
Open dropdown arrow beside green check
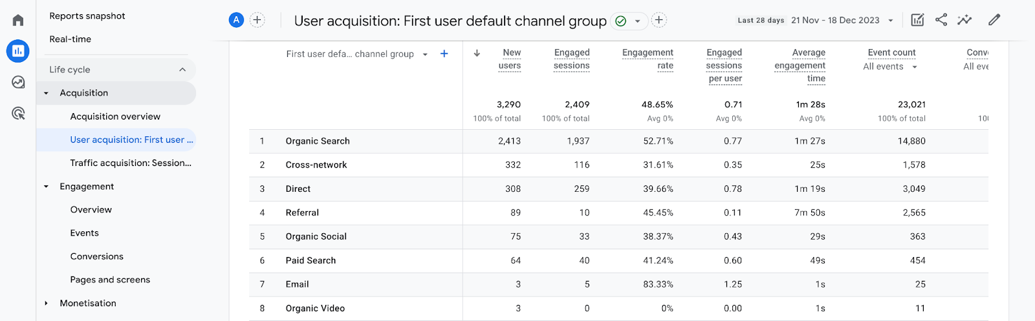point(638,21)
